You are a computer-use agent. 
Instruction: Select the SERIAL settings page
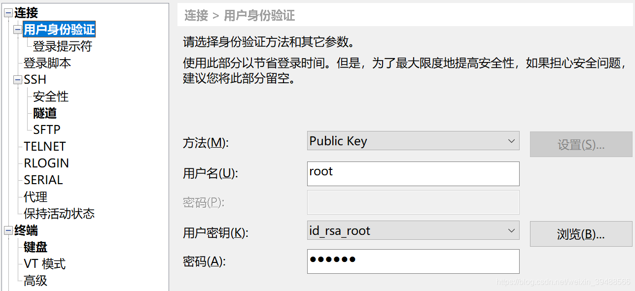43,179
